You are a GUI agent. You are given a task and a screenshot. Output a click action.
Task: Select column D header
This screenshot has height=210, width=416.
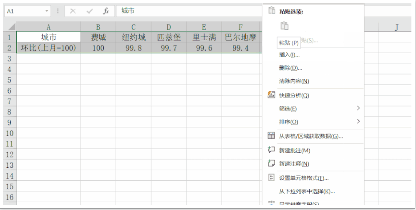pyautogui.click(x=169, y=27)
